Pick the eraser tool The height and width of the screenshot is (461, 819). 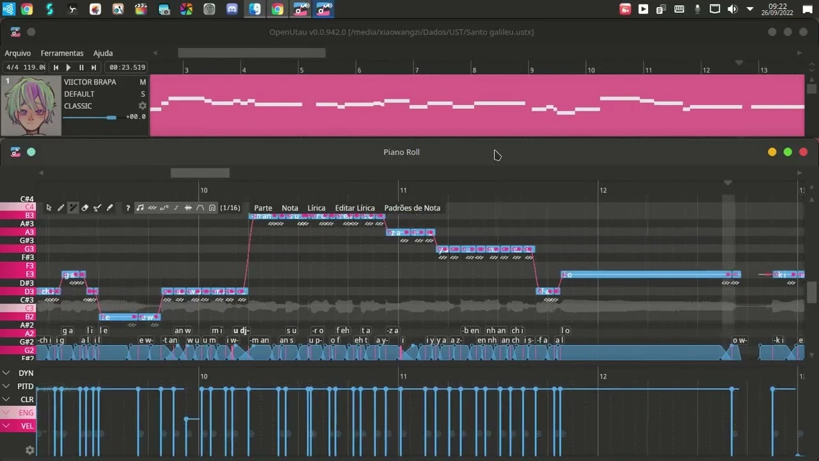pos(85,208)
